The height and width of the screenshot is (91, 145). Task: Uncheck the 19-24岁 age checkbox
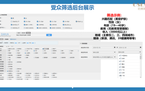pyautogui.click(x=24, y=21)
